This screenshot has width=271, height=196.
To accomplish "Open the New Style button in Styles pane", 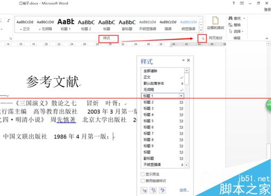I will pos(144,190).
